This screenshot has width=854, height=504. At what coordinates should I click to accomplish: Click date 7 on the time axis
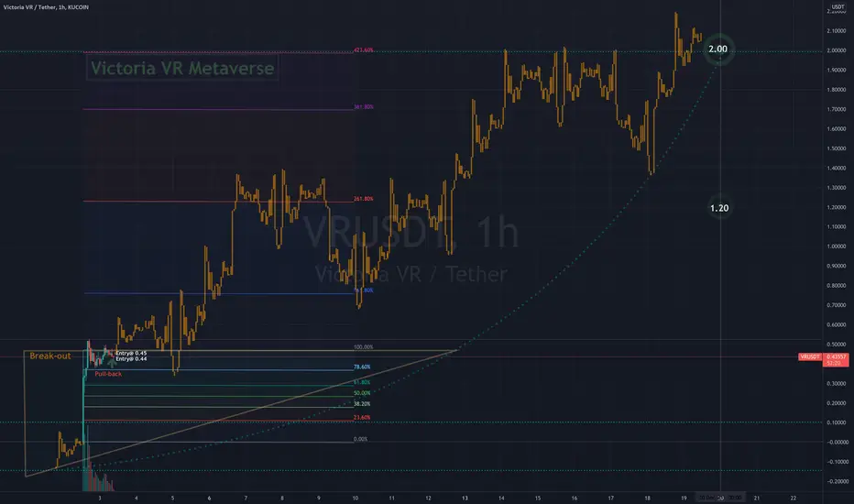246,498
